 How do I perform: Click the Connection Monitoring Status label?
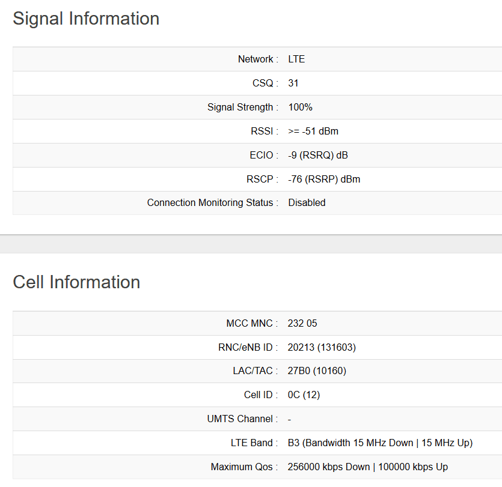[x=212, y=203]
